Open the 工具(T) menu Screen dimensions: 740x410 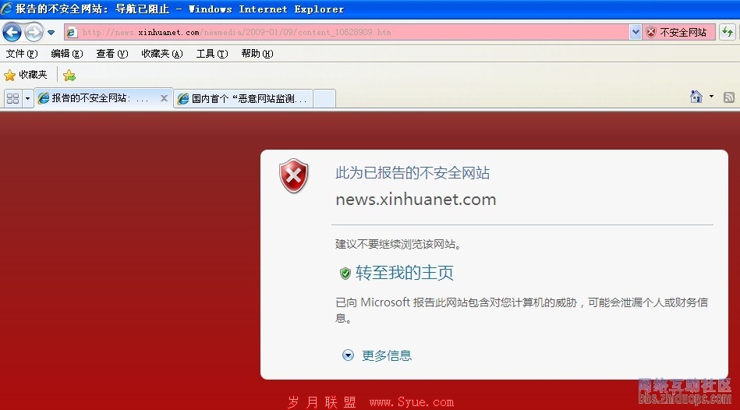212,53
